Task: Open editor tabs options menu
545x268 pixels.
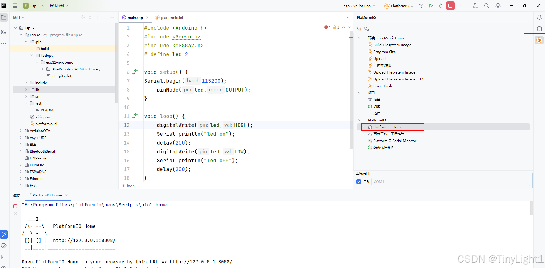Action: [x=348, y=17]
